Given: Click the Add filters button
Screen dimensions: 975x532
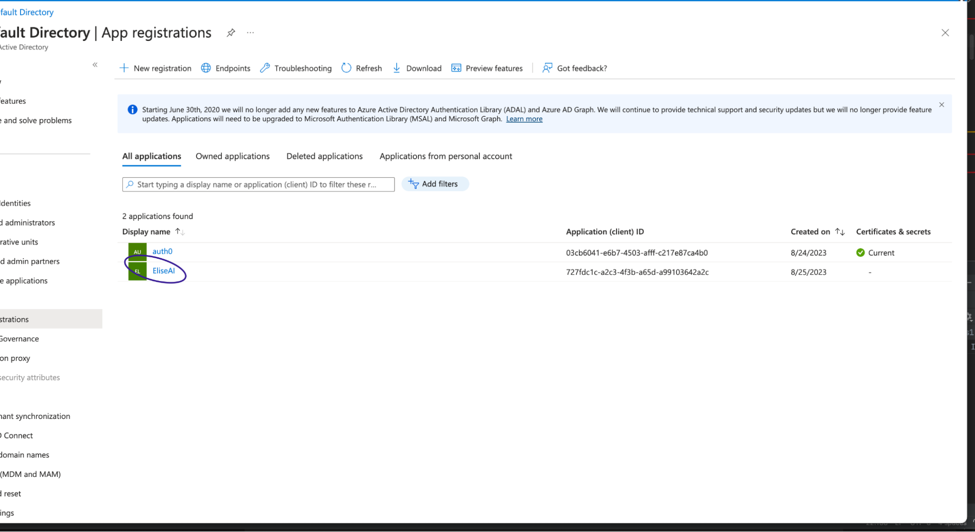Looking at the screenshot, I should [435, 184].
